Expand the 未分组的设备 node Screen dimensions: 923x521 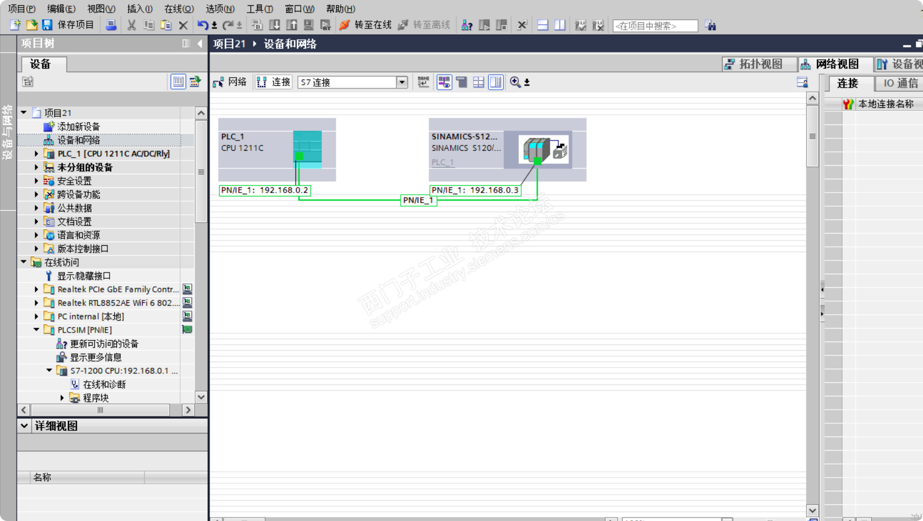point(37,167)
